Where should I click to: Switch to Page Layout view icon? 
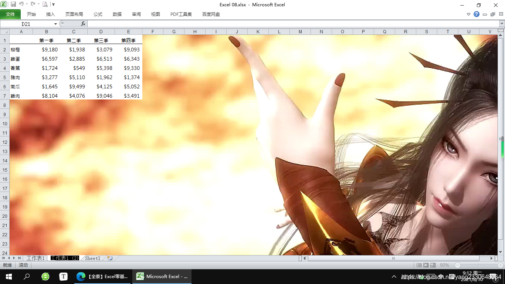point(426,265)
